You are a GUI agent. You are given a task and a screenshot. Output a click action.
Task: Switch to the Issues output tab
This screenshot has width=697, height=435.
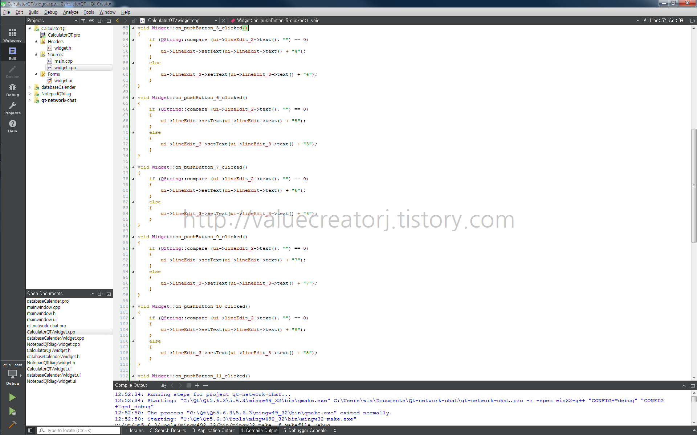pyautogui.click(x=134, y=430)
